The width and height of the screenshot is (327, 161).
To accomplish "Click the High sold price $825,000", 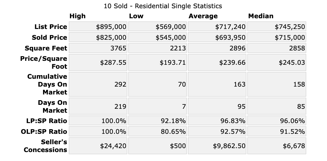I will (111, 38).
